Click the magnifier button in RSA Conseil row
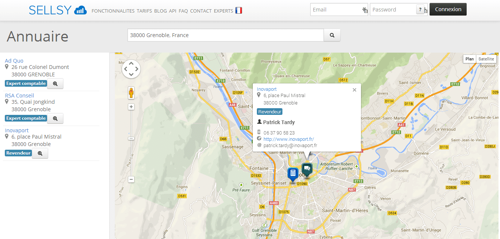500x239 pixels. 55,119
